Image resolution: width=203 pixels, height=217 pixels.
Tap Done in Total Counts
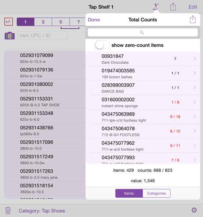(94, 20)
